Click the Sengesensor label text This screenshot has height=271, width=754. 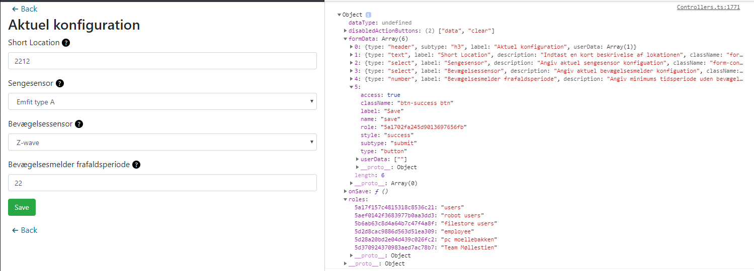tap(31, 83)
